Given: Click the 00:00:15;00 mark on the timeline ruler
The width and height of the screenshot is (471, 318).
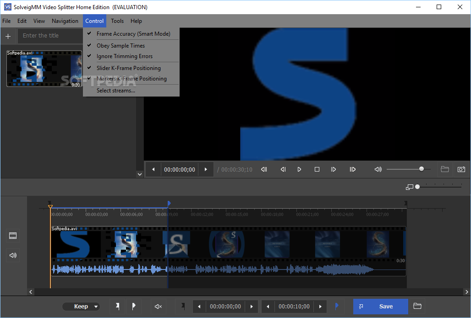Looking at the screenshot, I should [x=237, y=214].
